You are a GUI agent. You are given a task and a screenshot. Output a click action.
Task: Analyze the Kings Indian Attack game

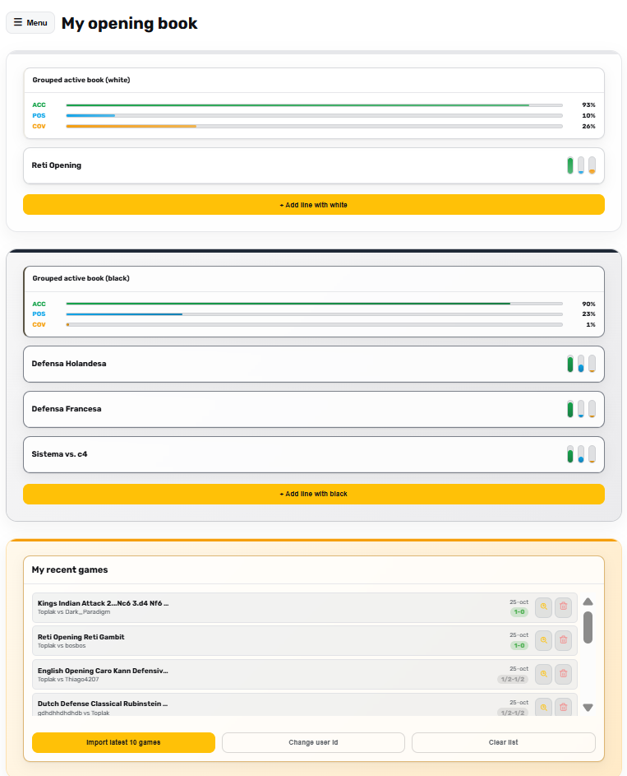click(543, 607)
